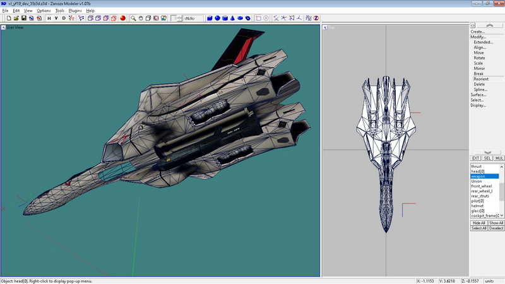Toggle the MUL mode button
Viewport: 505px width, 284px height.
(x=499, y=158)
